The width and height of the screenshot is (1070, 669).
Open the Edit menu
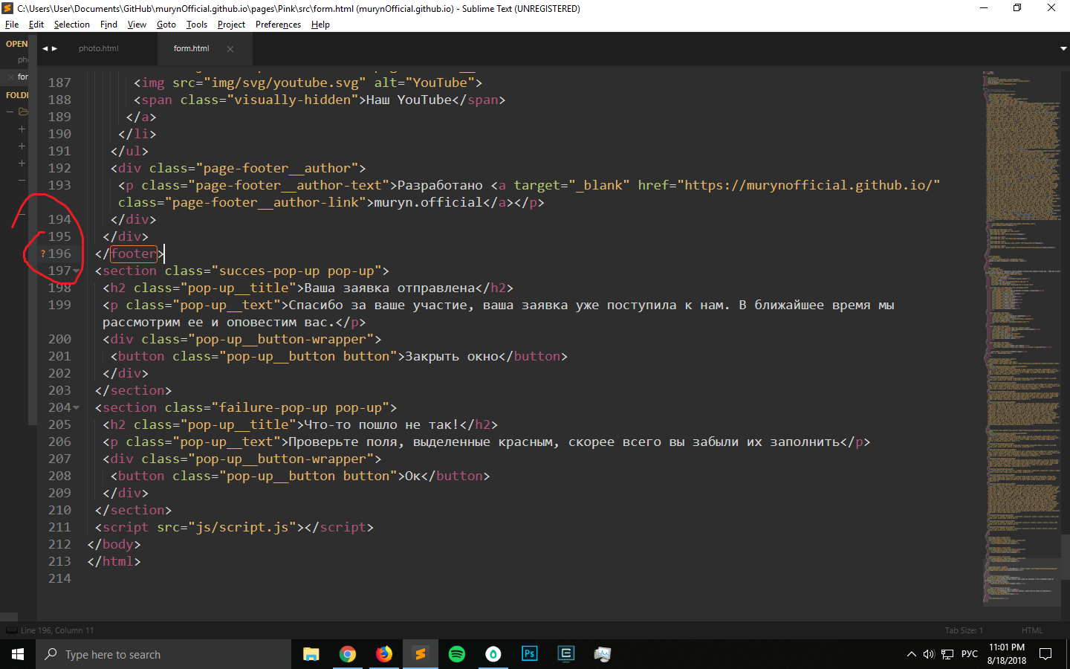coord(36,25)
